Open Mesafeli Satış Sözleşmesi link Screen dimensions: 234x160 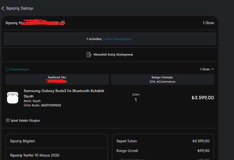(113, 54)
